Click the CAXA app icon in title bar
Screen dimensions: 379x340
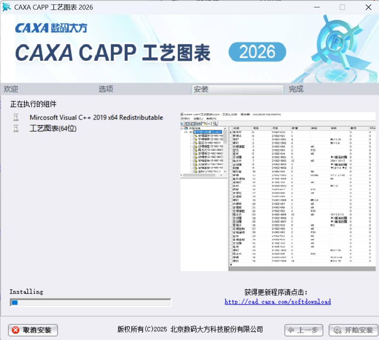(7, 7)
